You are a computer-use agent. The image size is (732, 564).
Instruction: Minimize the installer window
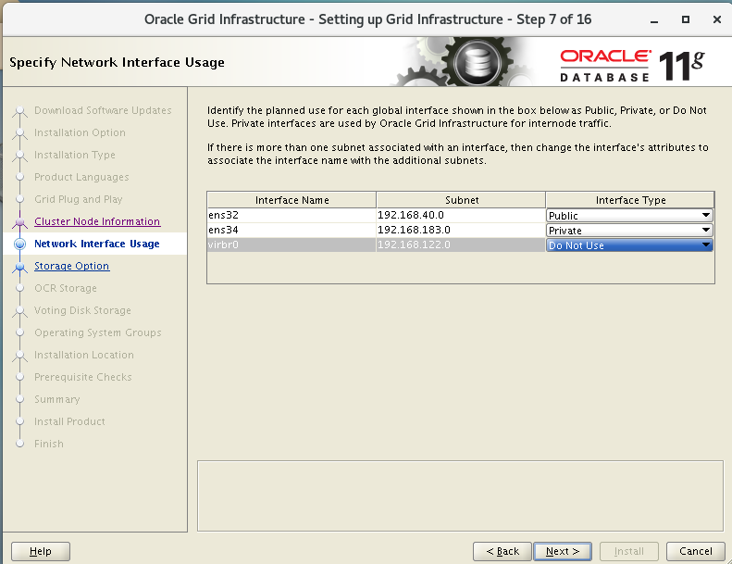click(x=654, y=19)
